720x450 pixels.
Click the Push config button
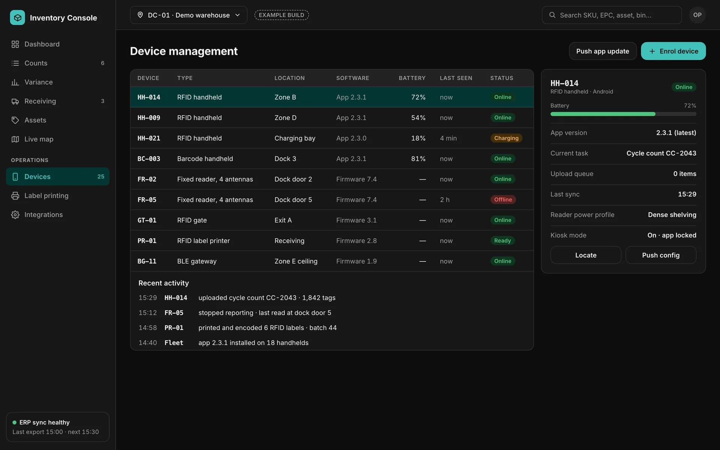click(661, 255)
